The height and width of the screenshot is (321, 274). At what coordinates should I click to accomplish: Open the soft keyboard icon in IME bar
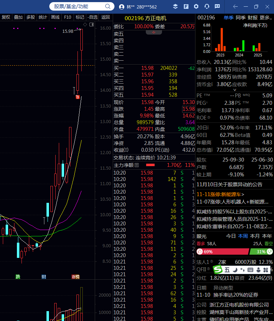click(250, 270)
